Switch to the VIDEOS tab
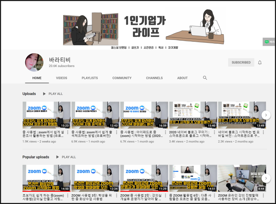This screenshot has height=204, width=276. point(62,78)
